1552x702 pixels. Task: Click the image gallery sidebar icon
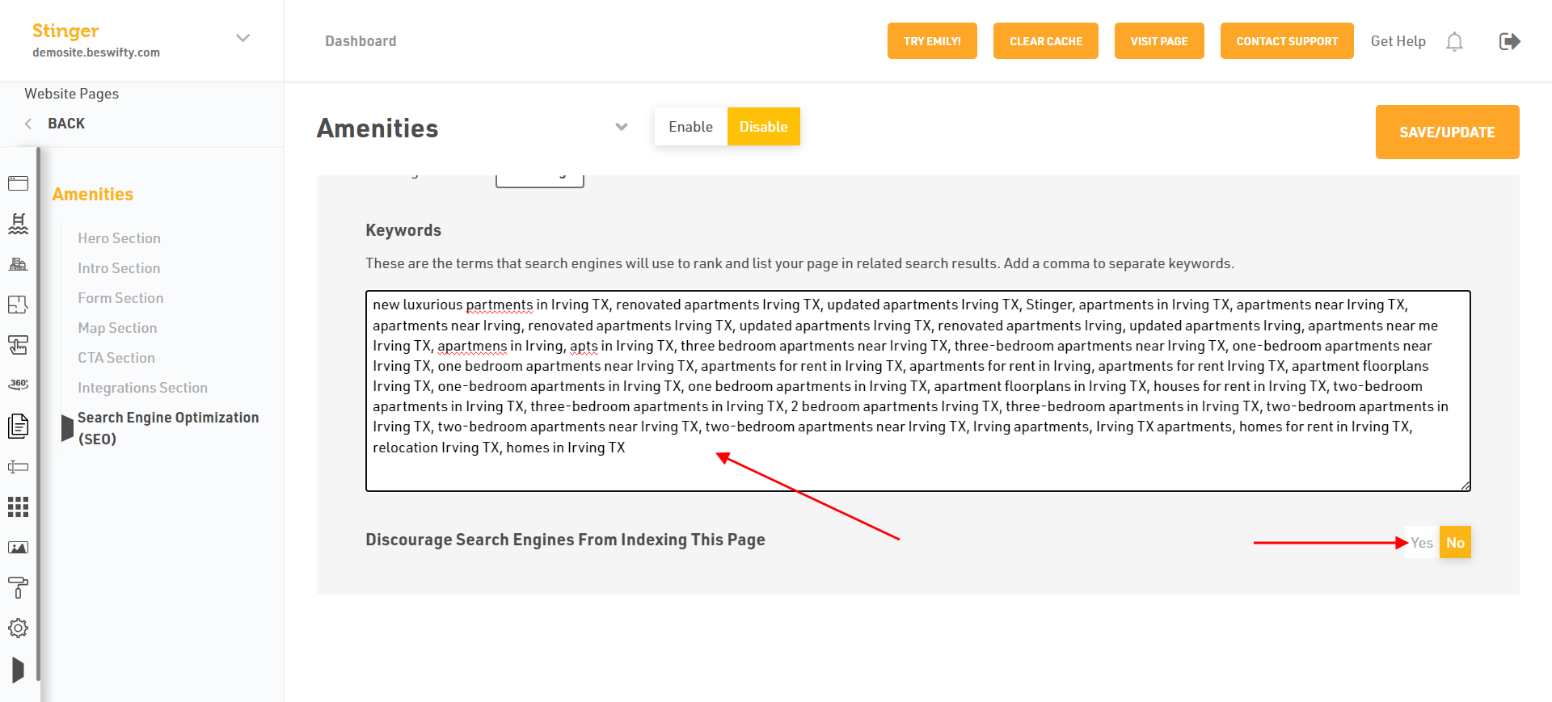(x=18, y=548)
